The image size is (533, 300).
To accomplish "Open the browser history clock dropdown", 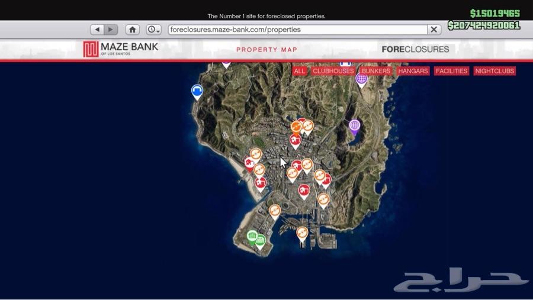I will tap(153, 30).
